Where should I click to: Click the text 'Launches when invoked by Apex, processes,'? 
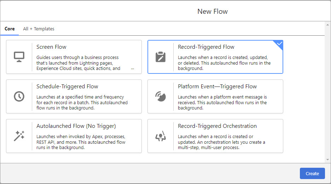click(81, 137)
